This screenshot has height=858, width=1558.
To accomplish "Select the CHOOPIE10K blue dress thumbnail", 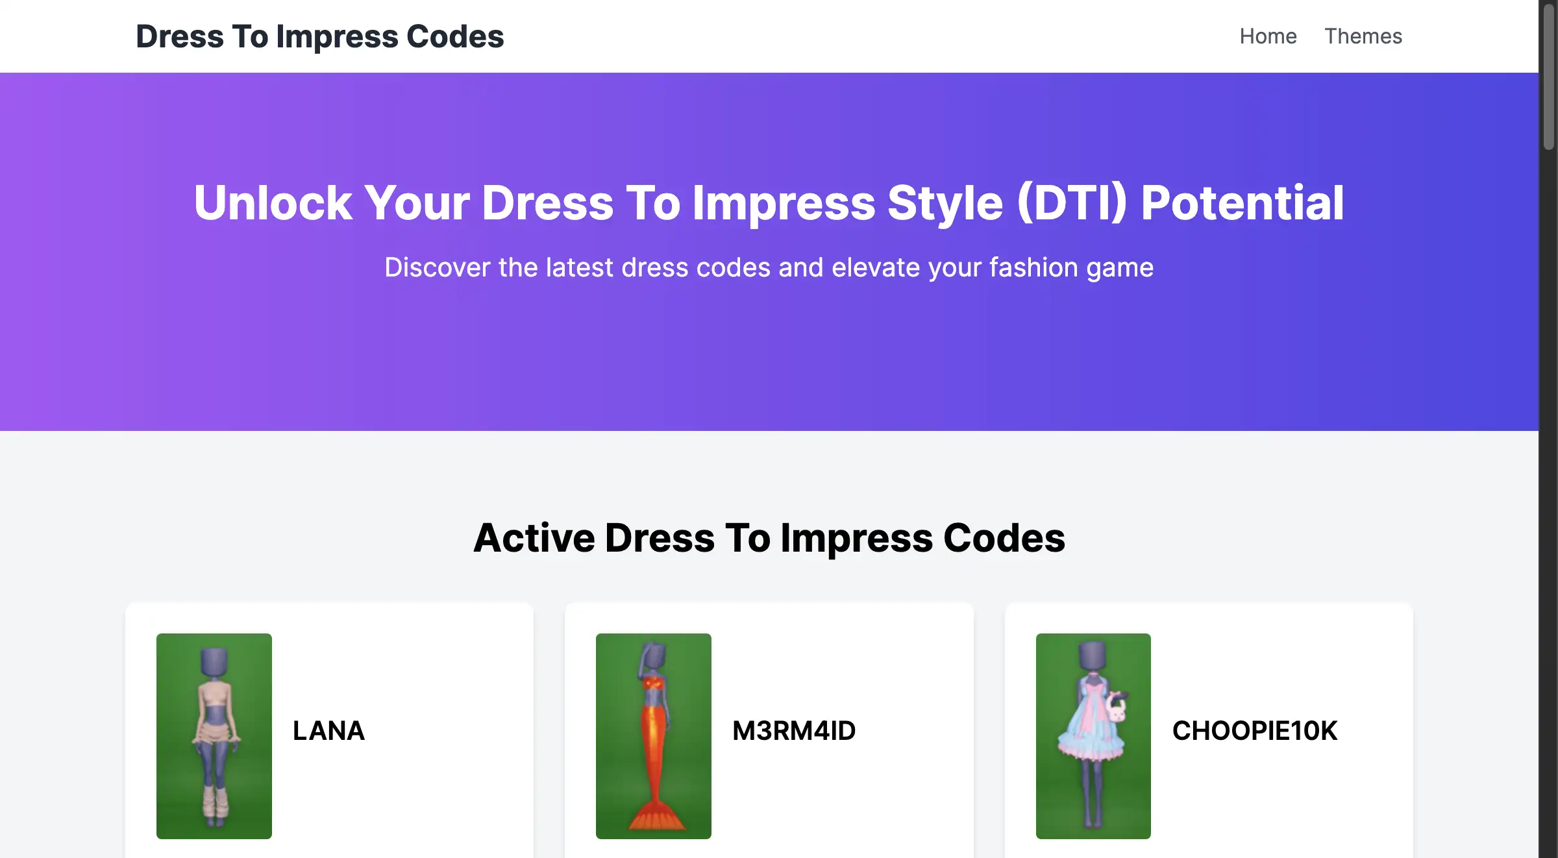I will click(x=1093, y=735).
